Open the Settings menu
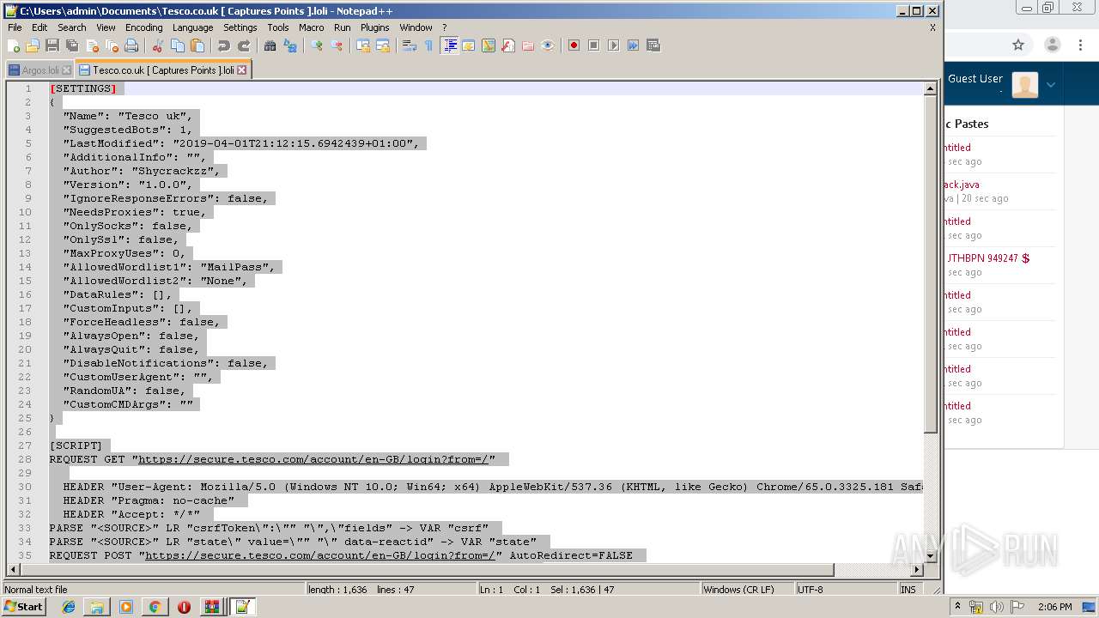This screenshot has height=618, width=1099. pos(240,27)
